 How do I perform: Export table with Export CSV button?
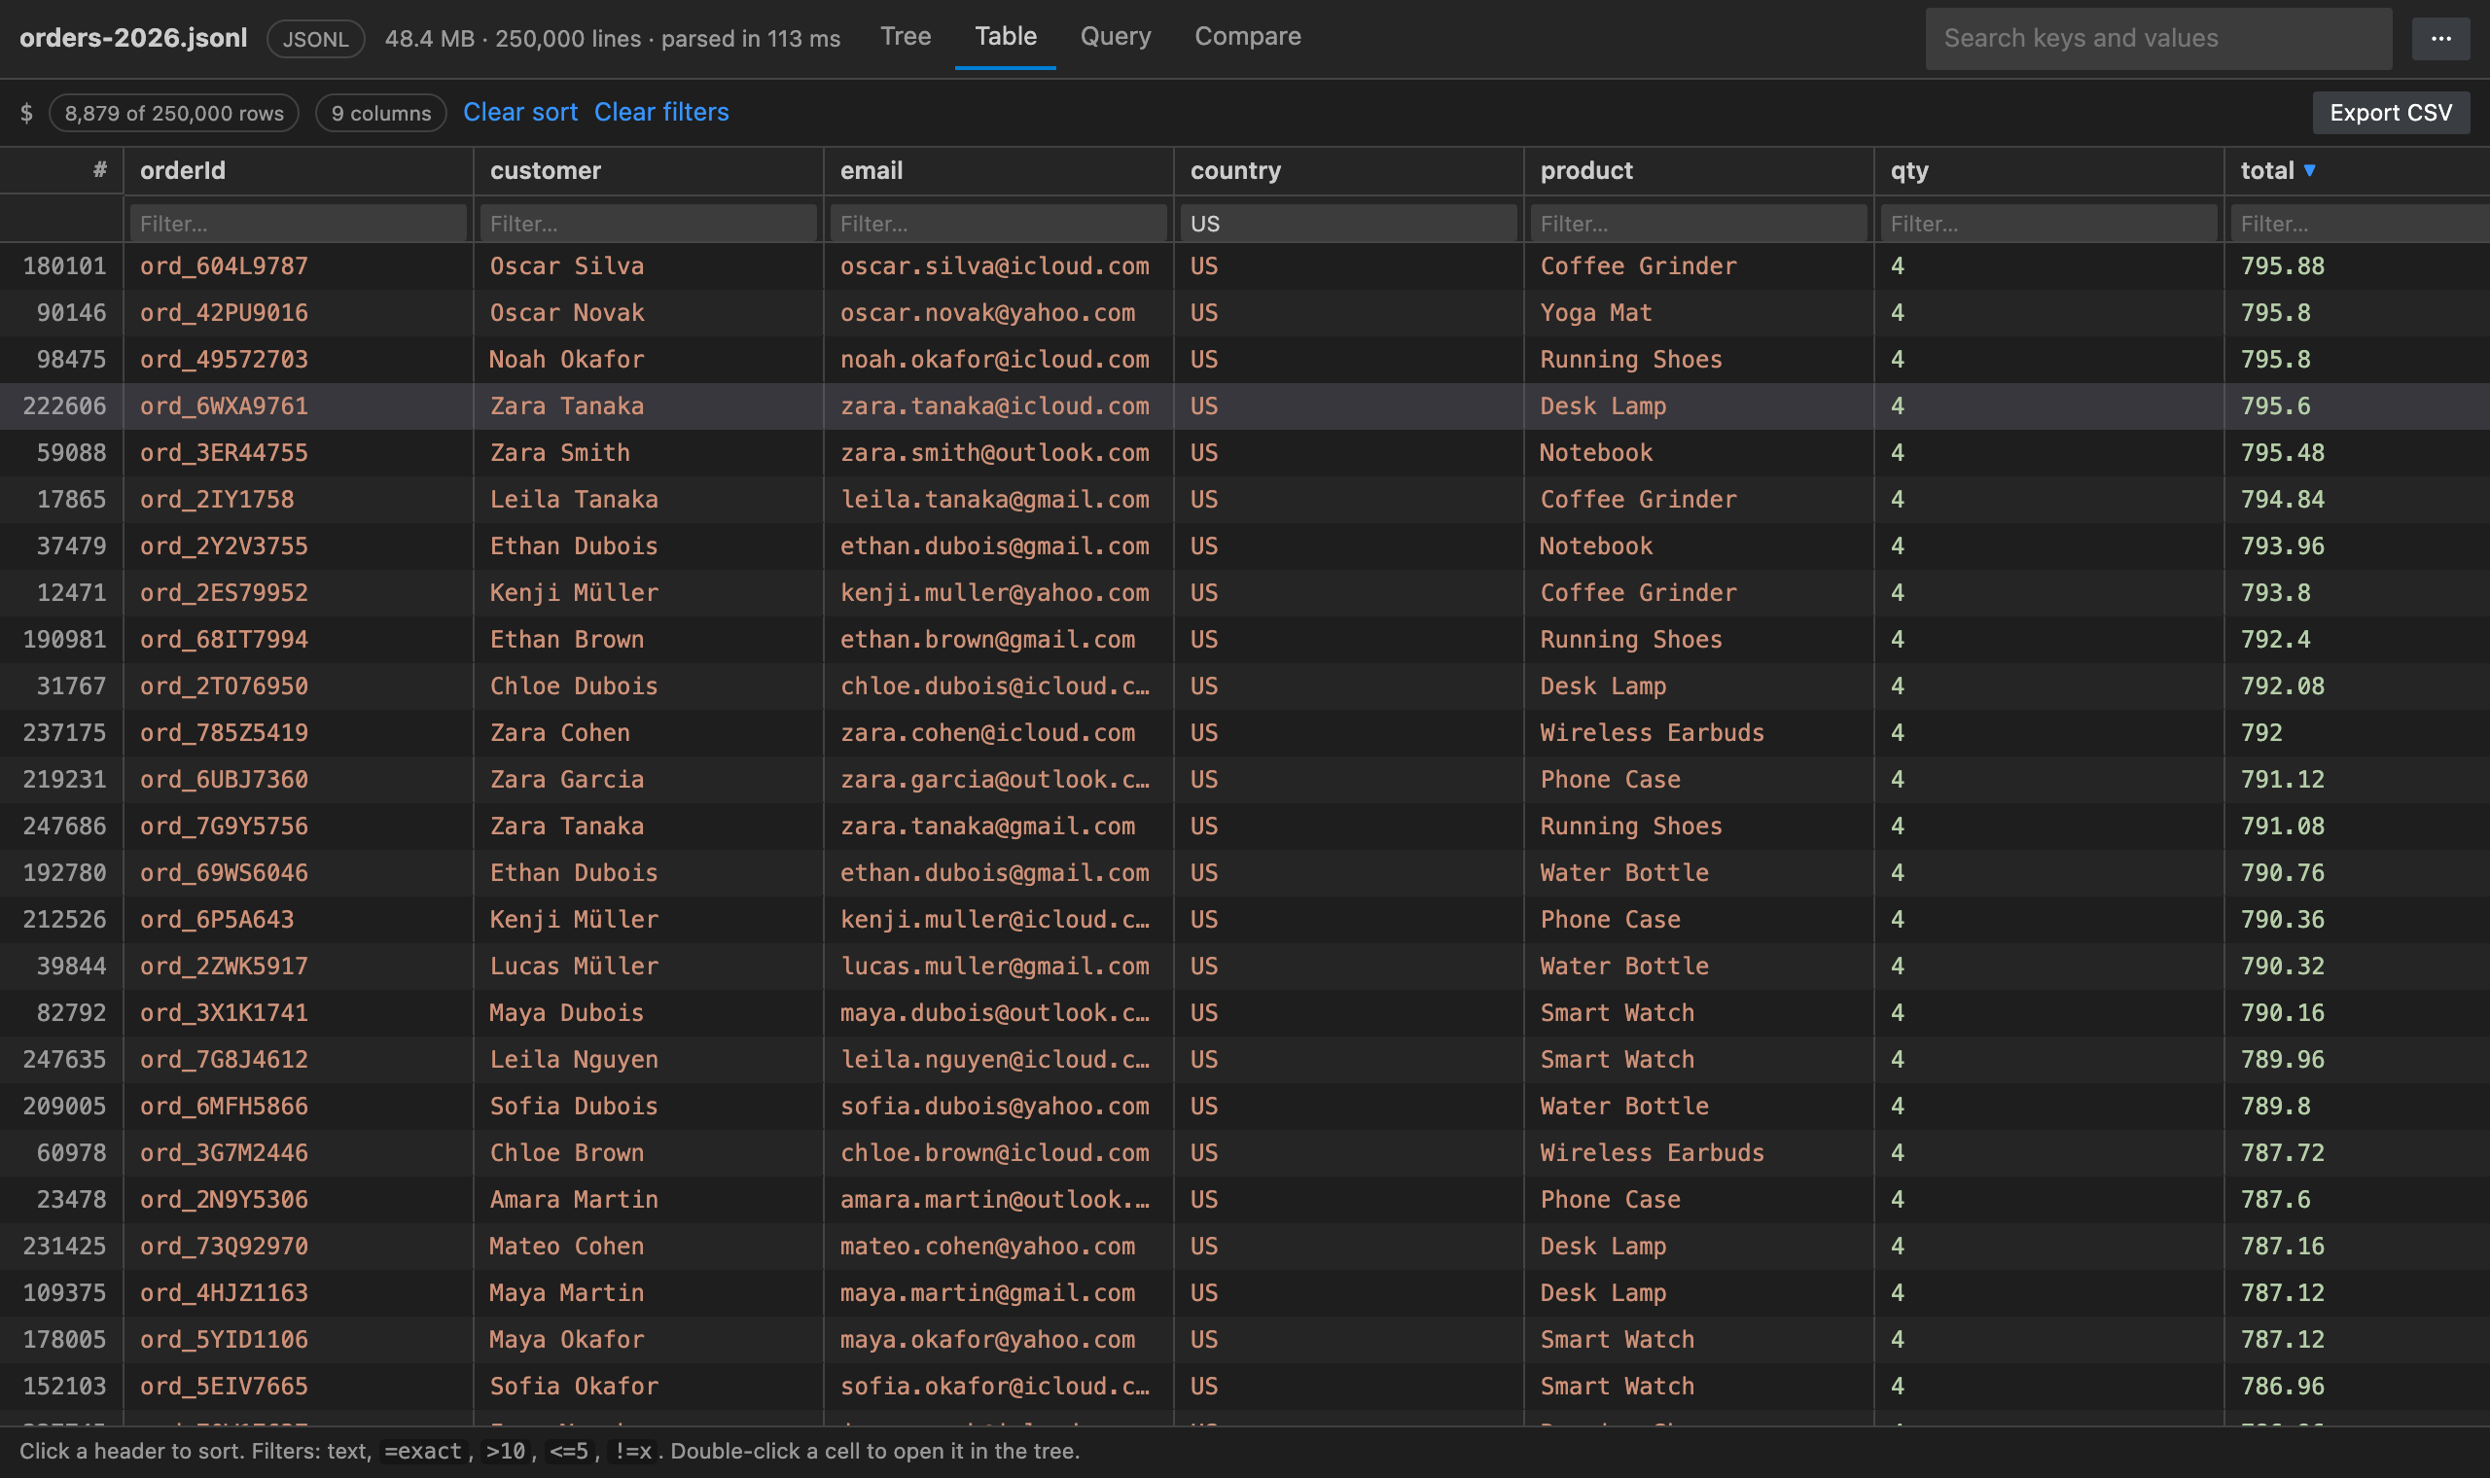coord(2390,113)
